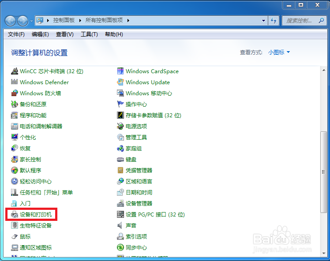Click the 电源选项 icon

point(120,126)
